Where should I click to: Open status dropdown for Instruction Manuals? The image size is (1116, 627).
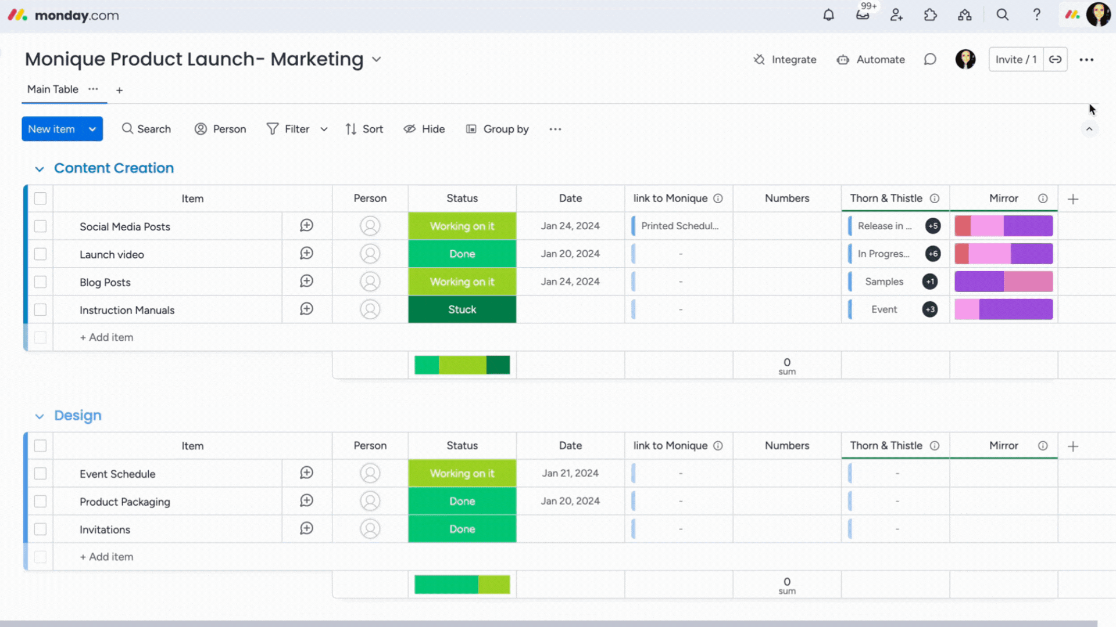tap(462, 309)
